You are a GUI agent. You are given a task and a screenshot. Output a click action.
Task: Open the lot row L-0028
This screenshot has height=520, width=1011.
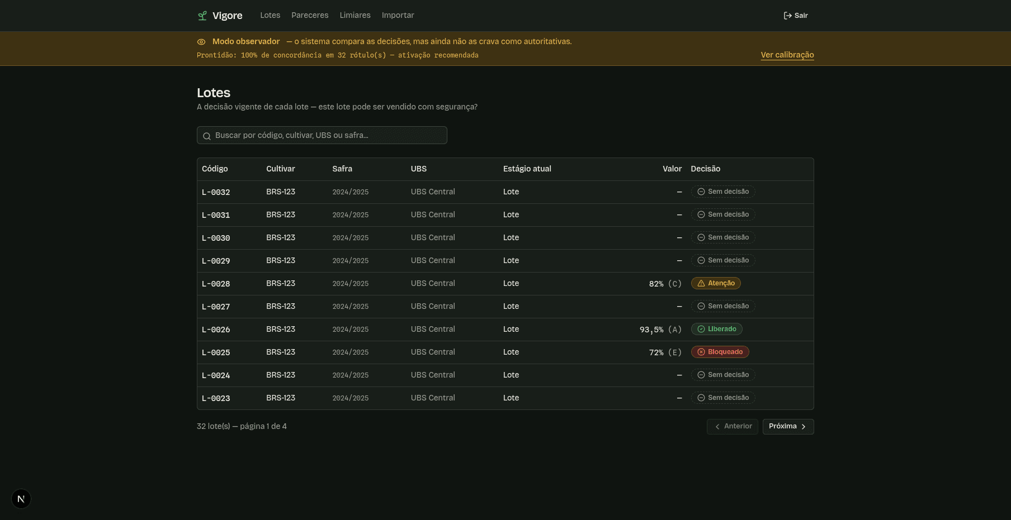[x=505, y=284]
